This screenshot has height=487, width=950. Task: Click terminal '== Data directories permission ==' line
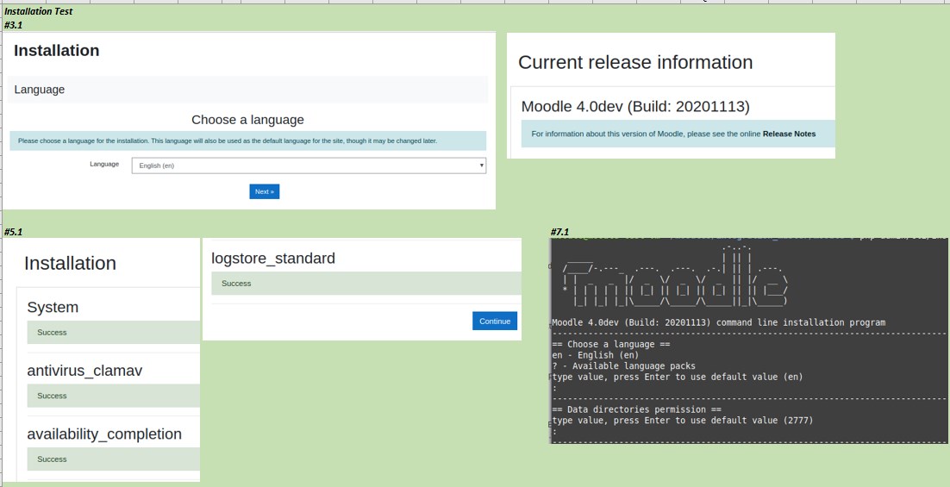pyautogui.click(x=636, y=409)
